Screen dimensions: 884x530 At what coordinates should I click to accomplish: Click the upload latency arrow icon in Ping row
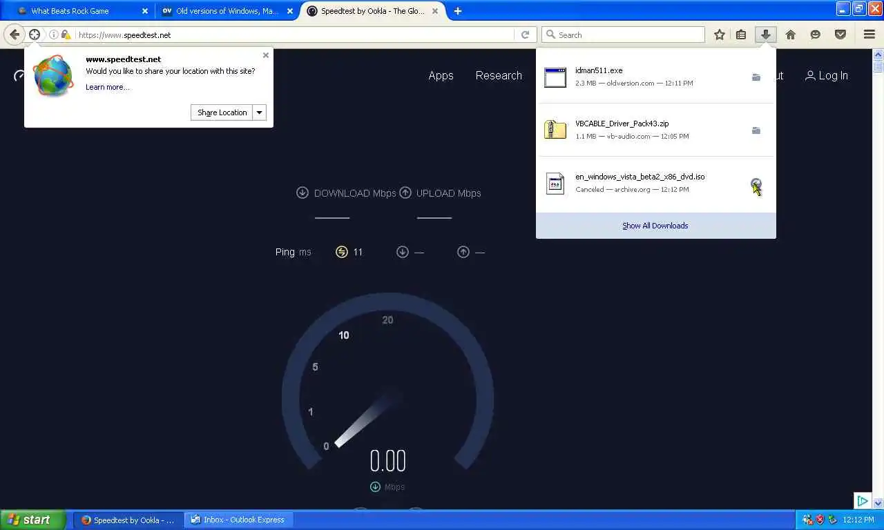tap(463, 252)
